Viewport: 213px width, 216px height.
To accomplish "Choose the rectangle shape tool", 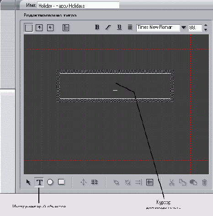I will click(x=61, y=182).
